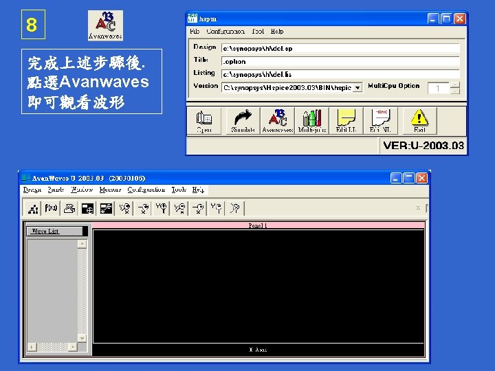
Task: Open the Panels menu in AvanWaves
Action: [x=56, y=190]
